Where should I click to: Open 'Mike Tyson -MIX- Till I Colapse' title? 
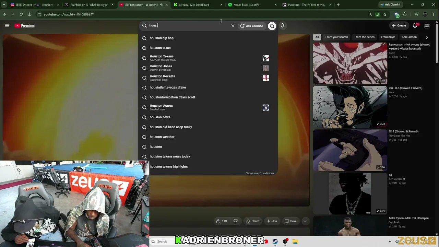point(408,218)
